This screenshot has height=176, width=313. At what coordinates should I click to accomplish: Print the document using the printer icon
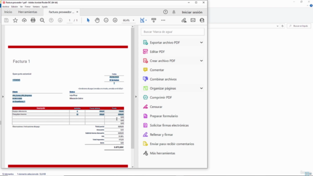click(33, 20)
